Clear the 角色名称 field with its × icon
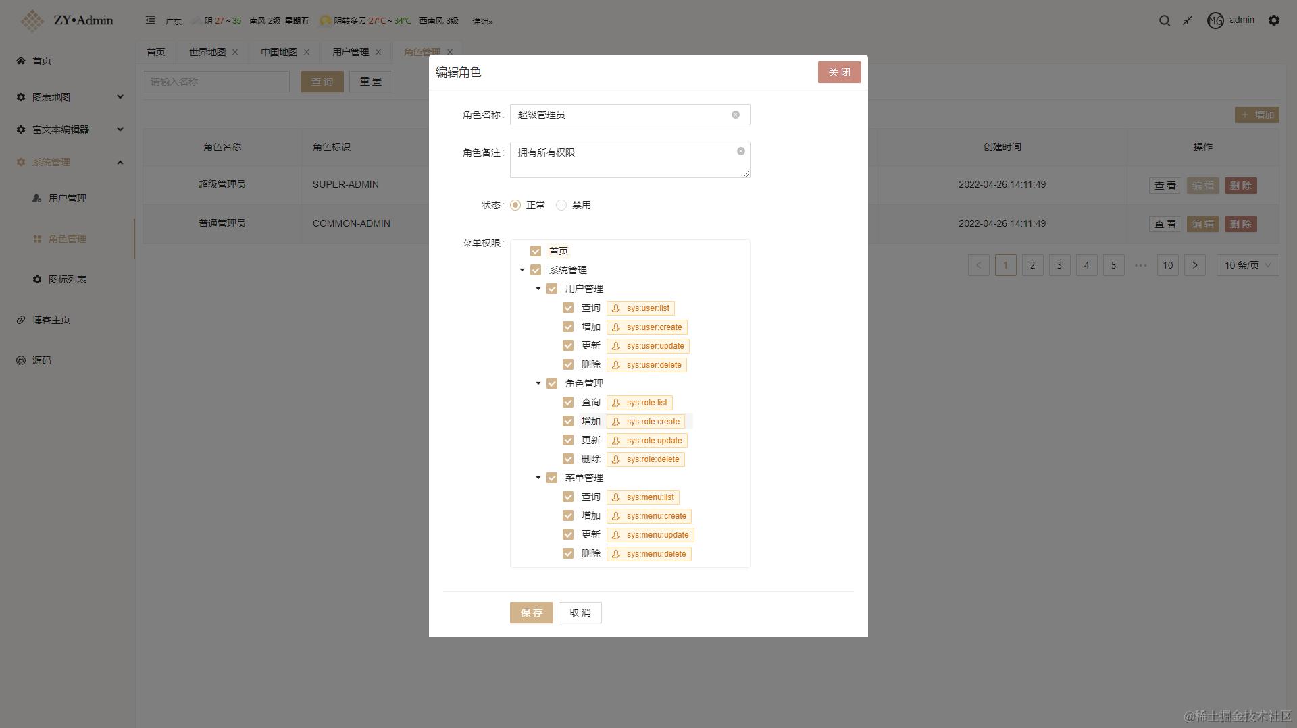The height and width of the screenshot is (728, 1297). [736, 115]
